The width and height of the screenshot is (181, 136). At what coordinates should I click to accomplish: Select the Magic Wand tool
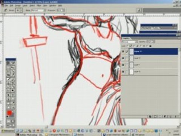point(12,71)
